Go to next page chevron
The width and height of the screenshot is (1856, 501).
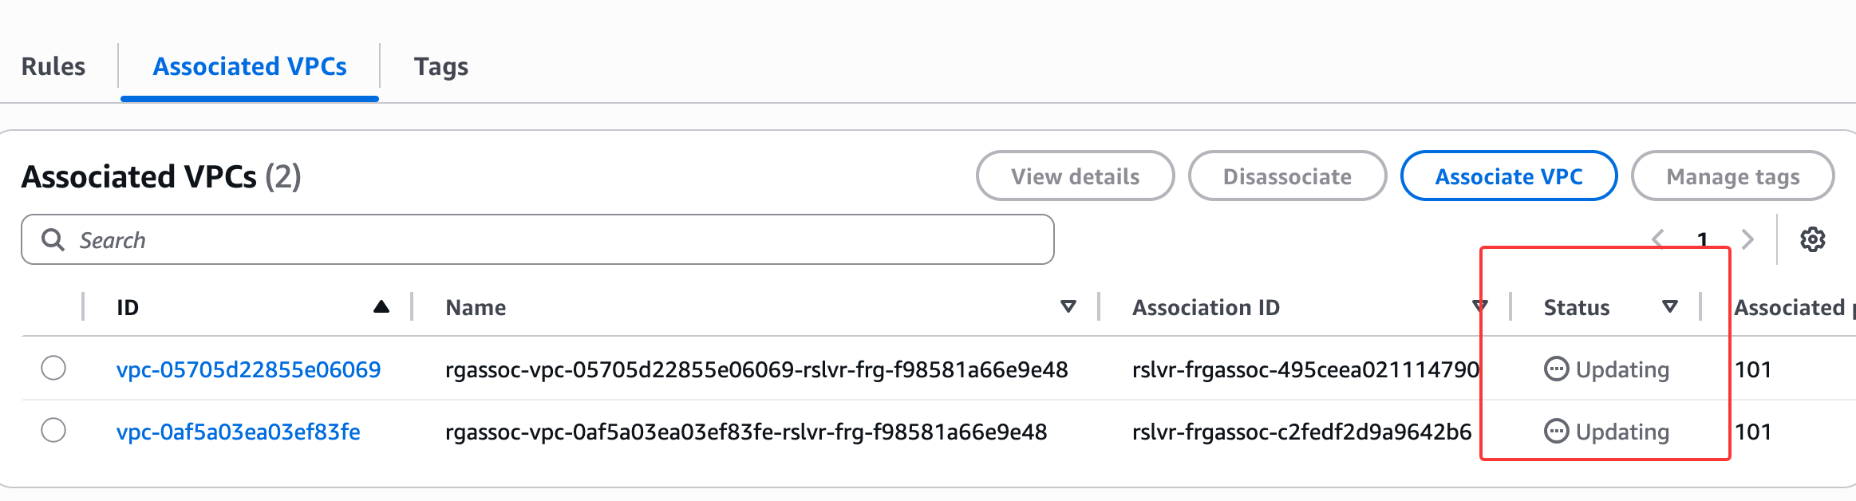pos(1747,239)
